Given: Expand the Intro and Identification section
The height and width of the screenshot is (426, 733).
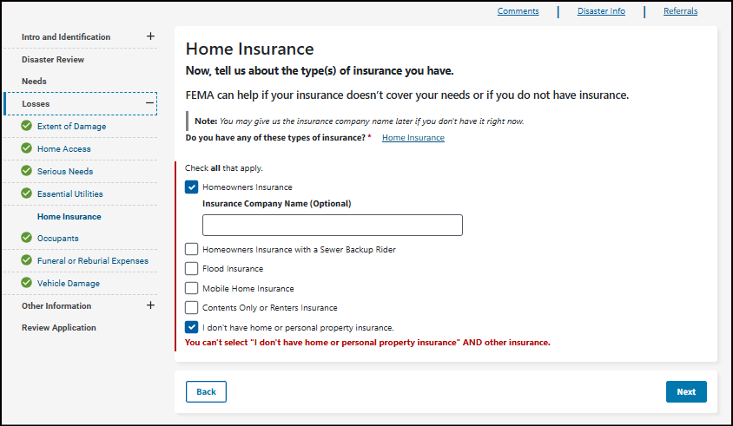Looking at the screenshot, I should [x=150, y=36].
